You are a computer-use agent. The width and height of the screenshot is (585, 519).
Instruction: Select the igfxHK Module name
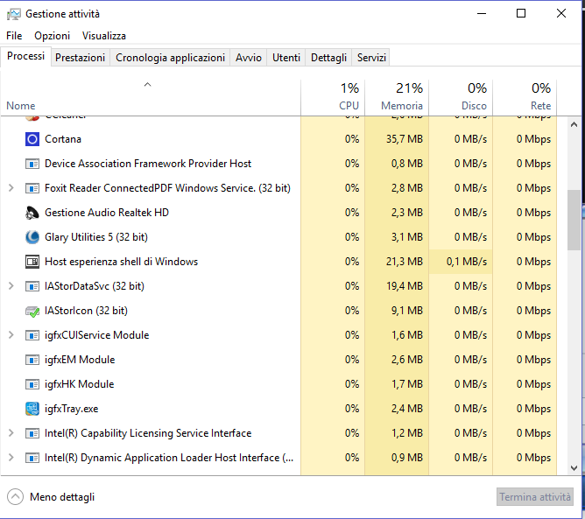[x=80, y=384]
